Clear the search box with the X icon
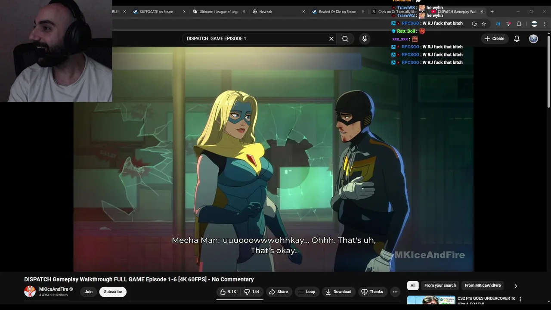The width and height of the screenshot is (551, 310). [x=331, y=39]
